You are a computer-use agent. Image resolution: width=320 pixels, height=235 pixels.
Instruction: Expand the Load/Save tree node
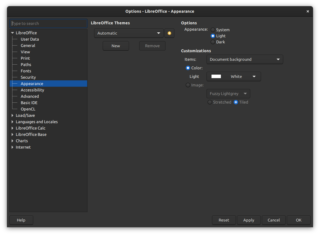[12, 115]
